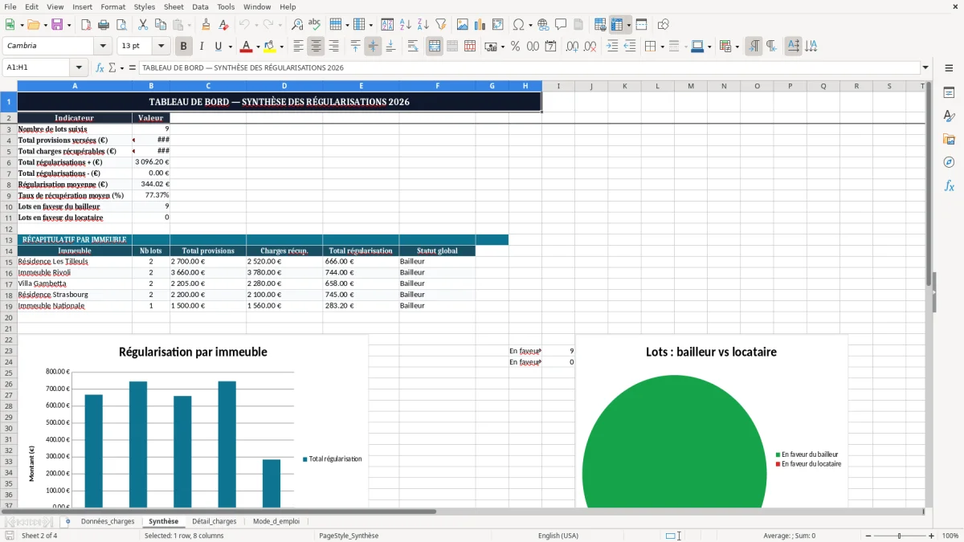Viewport: 964px width, 542px height.
Task: Apply the red font color swatch
Action: point(247,47)
